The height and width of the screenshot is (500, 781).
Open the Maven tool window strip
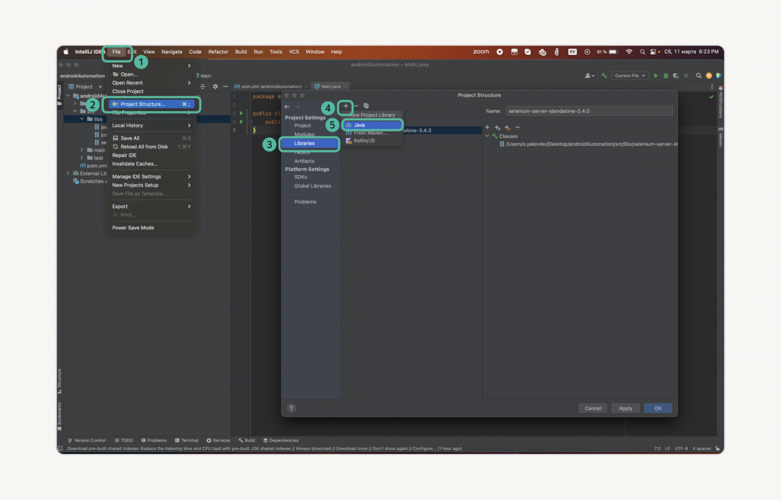(720, 136)
